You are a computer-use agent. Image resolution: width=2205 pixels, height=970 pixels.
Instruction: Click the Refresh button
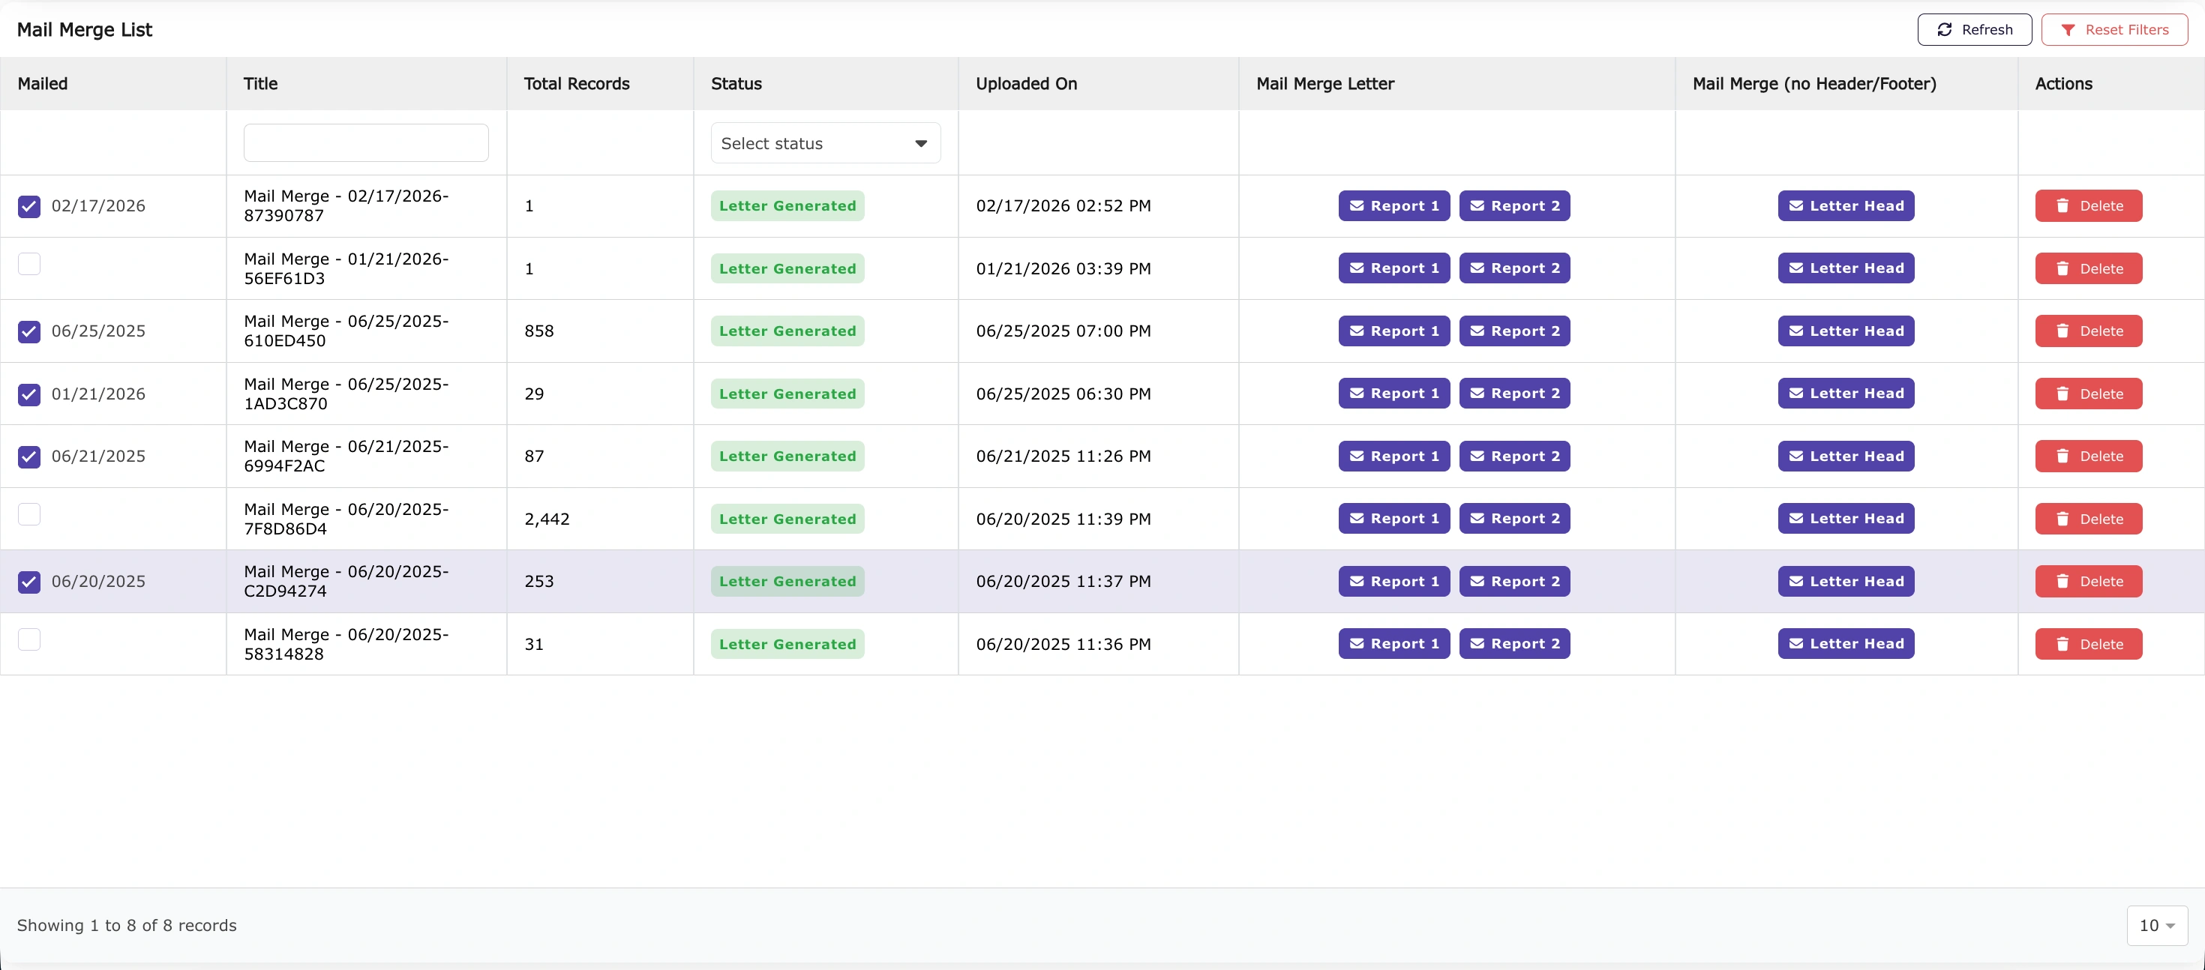click(1974, 30)
